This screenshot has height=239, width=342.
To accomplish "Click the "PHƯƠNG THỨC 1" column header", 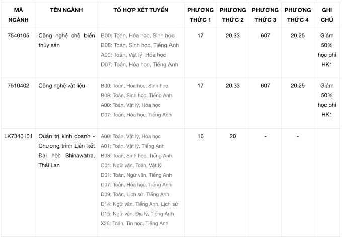I will [x=200, y=14].
